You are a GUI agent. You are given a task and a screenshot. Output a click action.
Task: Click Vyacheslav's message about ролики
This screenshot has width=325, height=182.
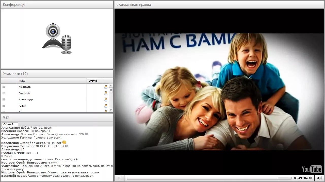tap(57, 167)
